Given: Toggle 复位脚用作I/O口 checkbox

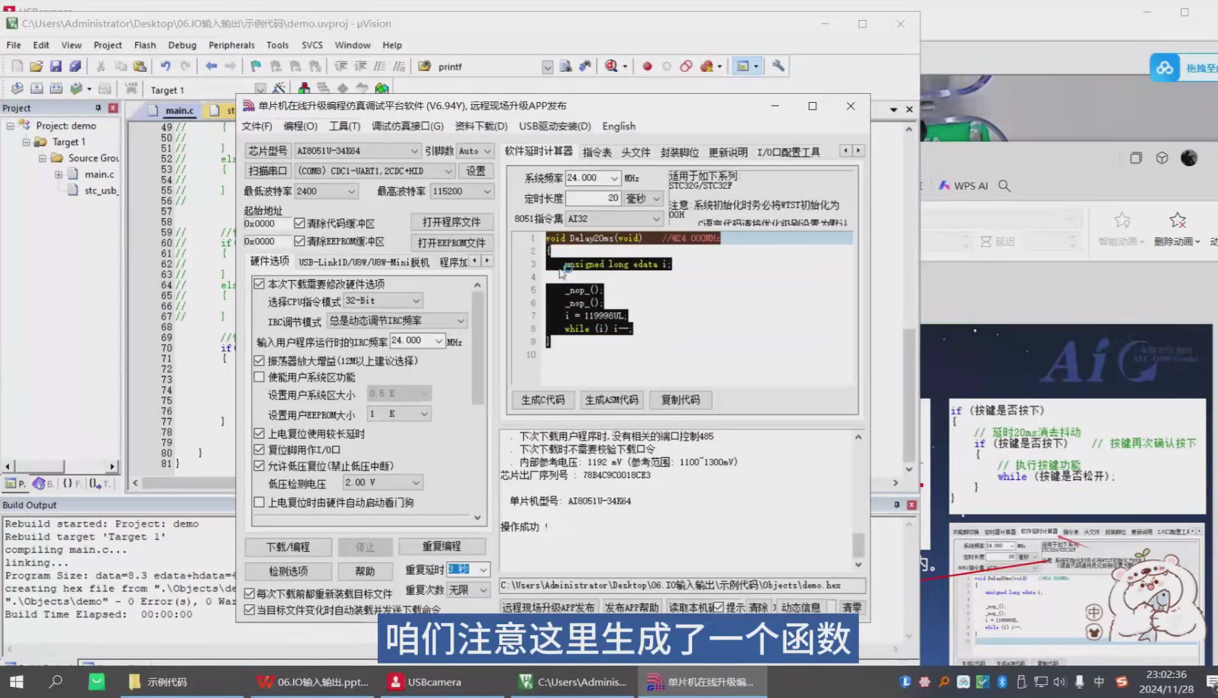Looking at the screenshot, I should click(x=259, y=449).
